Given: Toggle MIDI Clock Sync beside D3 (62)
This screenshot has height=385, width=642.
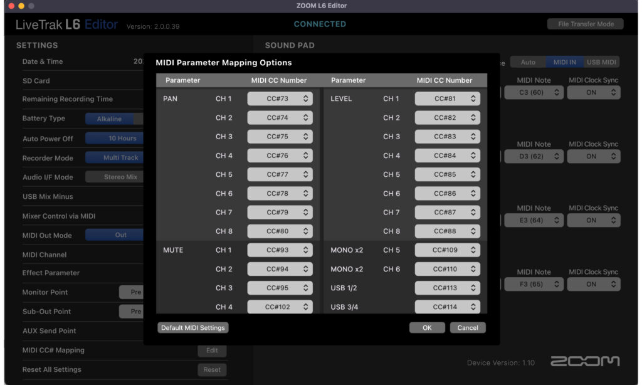Looking at the screenshot, I should pyautogui.click(x=594, y=157).
